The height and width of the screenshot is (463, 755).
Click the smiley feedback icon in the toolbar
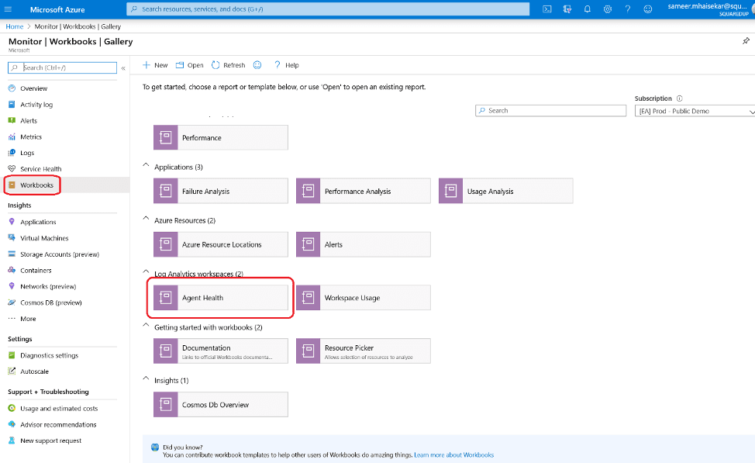257,65
